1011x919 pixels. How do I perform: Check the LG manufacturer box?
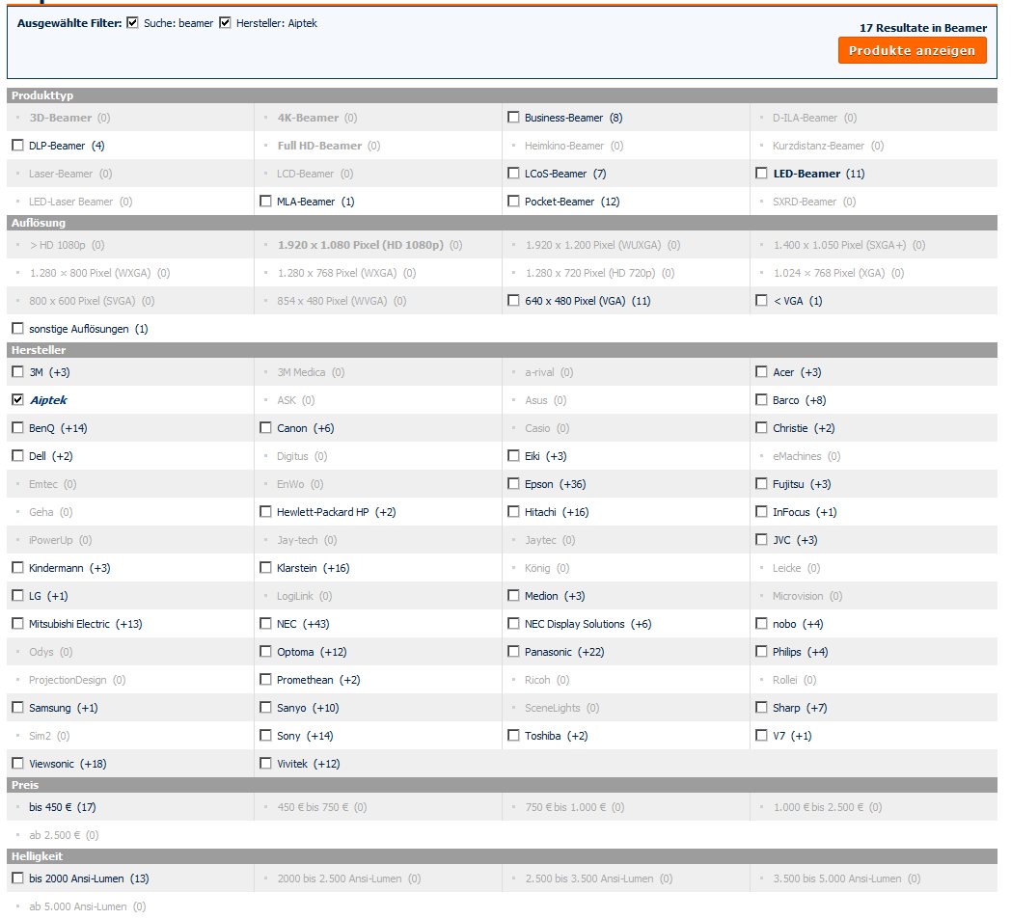click(17, 596)
